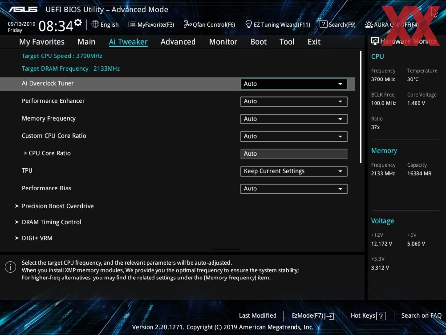The height and width of the screenshot is (335, 446).
Task: Click the CPU temperature 30°C value
Action: coord(413,79)
